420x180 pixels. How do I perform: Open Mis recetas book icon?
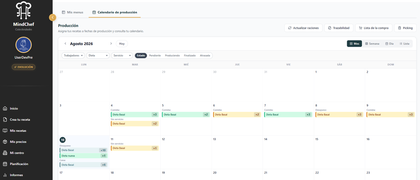5,130
